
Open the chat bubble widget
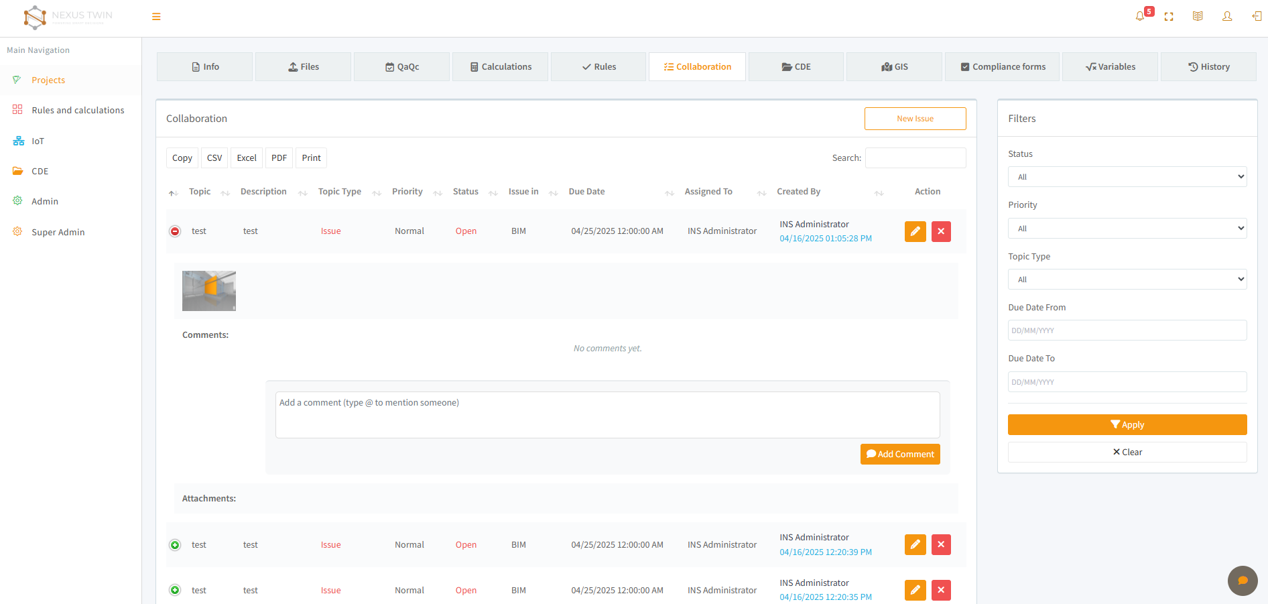1243,581
